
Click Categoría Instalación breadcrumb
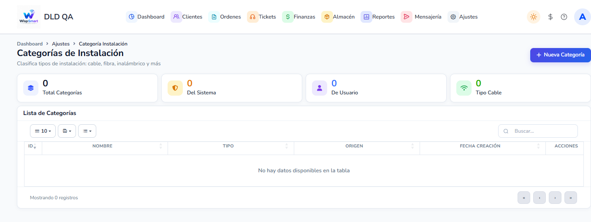pyautogui.click(x=103, y=44)
